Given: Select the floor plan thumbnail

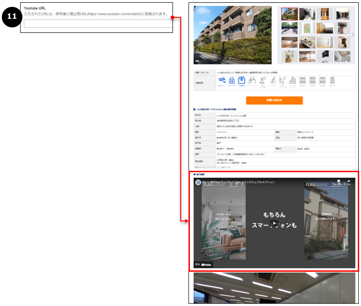Looking at the screenshot, I should pyautogui.click(x=307, y=27).
